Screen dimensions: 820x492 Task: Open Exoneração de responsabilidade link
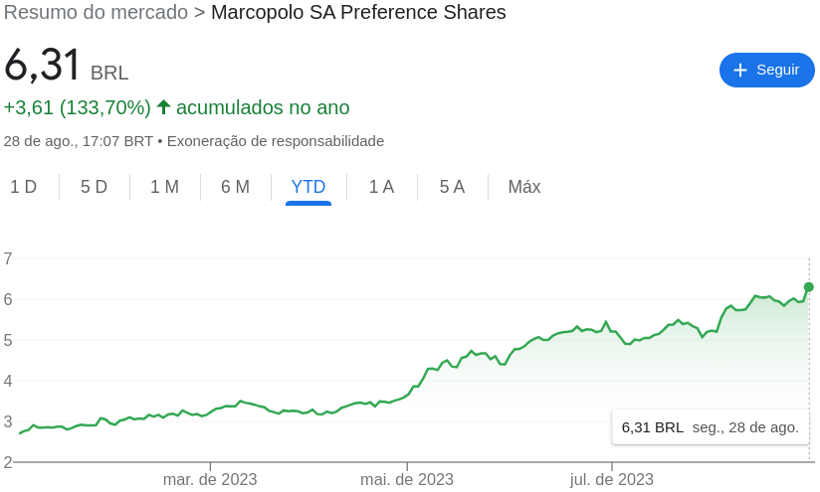point(276,141)
